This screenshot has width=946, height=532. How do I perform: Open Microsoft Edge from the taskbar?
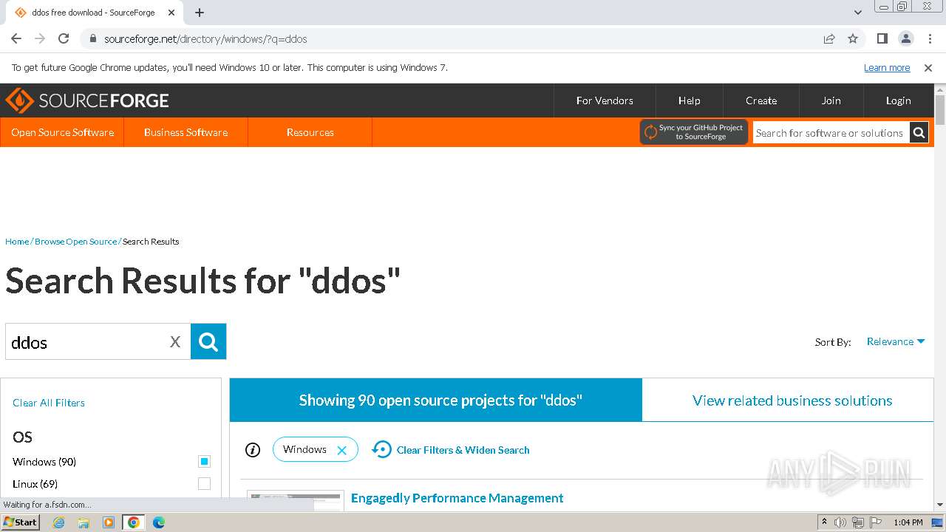[x=158, y=522]
